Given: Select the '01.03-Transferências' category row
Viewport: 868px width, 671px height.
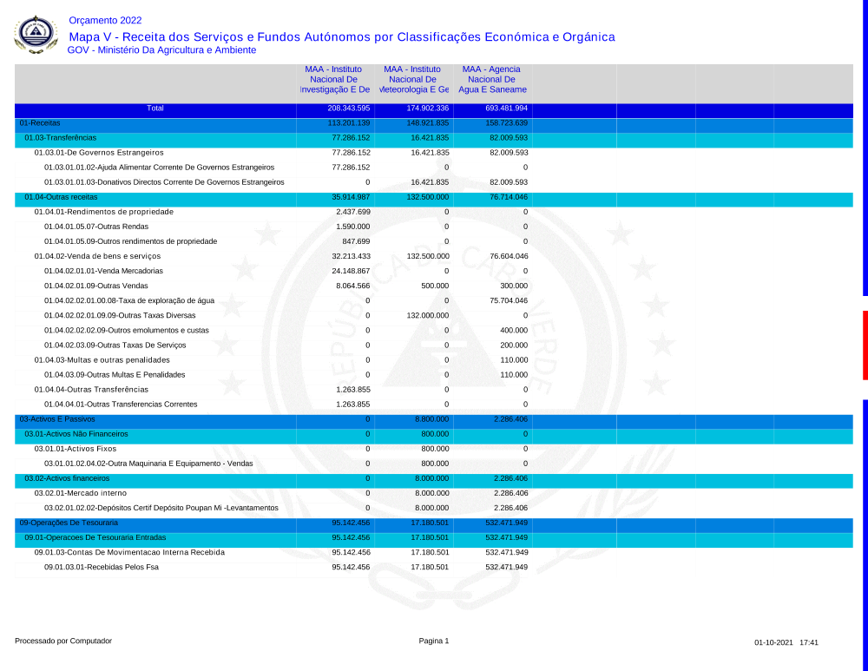Looking at the screenshot, I should (60, 138).
